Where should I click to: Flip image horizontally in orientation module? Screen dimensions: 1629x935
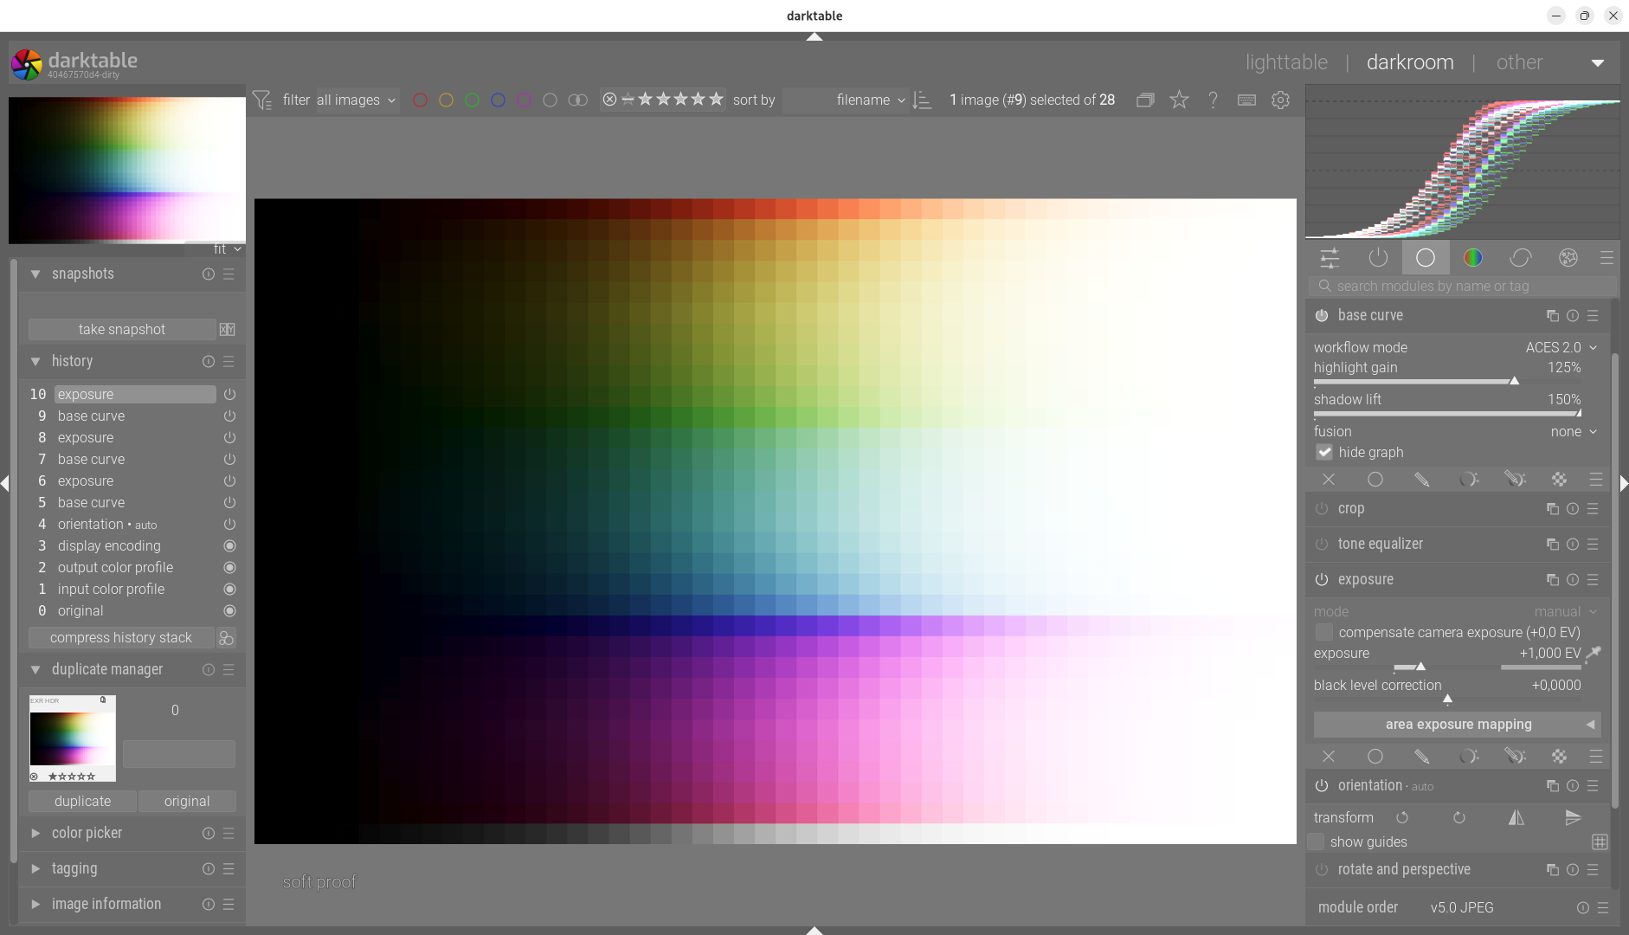tap(1516, 818)
